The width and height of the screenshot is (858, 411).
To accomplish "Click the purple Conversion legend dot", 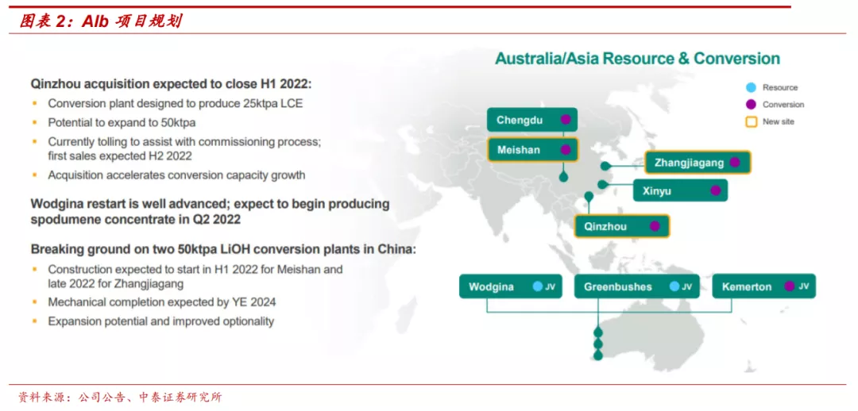I will tap(751, 105).
